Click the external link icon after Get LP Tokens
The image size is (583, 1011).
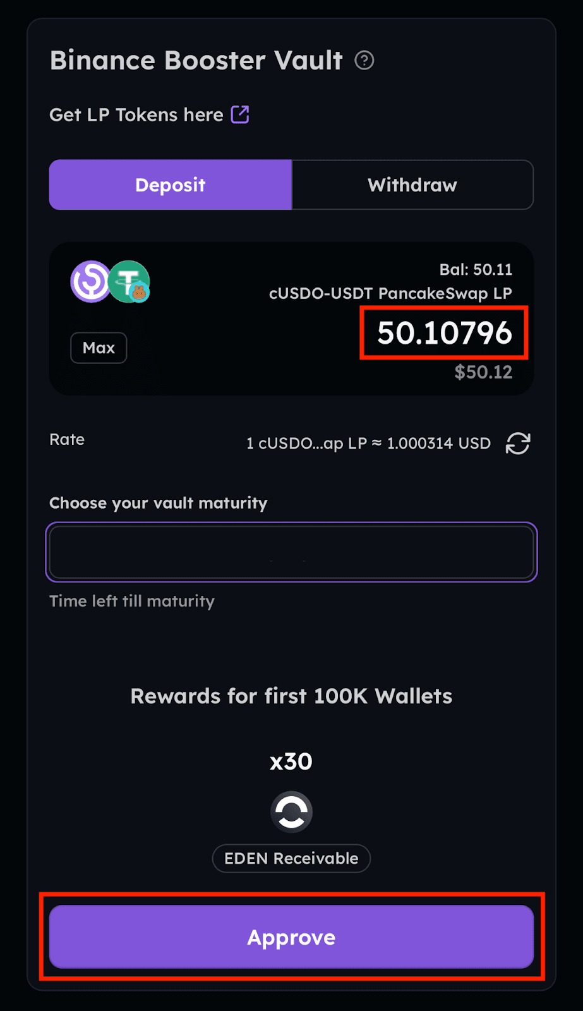point(240,114)
